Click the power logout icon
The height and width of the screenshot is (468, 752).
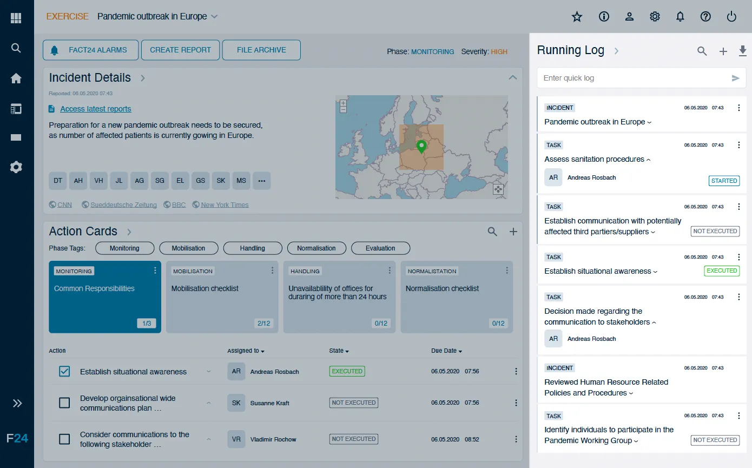pyautogui.click(x=731, y=17)
